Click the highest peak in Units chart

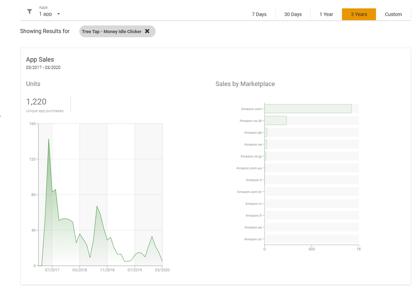49,139
